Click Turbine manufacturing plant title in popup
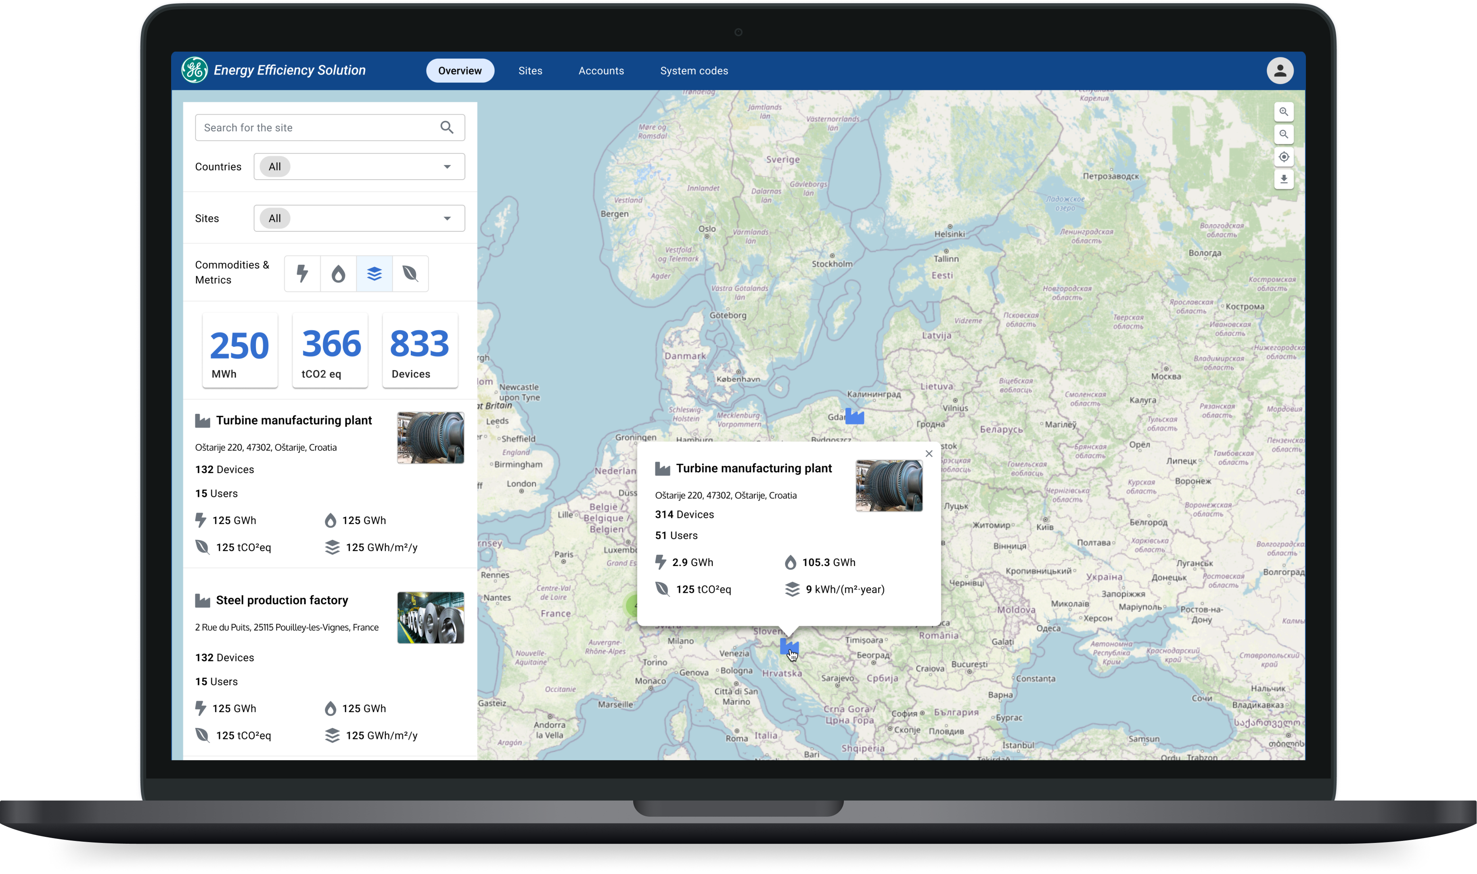 [x=753, y=468]
